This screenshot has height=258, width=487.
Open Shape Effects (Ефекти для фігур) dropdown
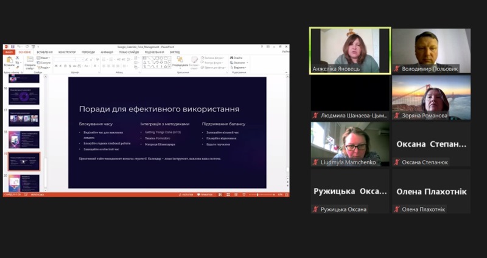pos(214,68)
